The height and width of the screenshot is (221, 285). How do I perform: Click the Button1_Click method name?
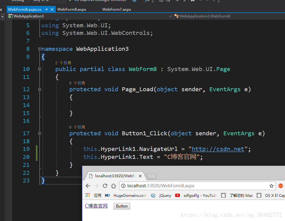click(144, 133)
